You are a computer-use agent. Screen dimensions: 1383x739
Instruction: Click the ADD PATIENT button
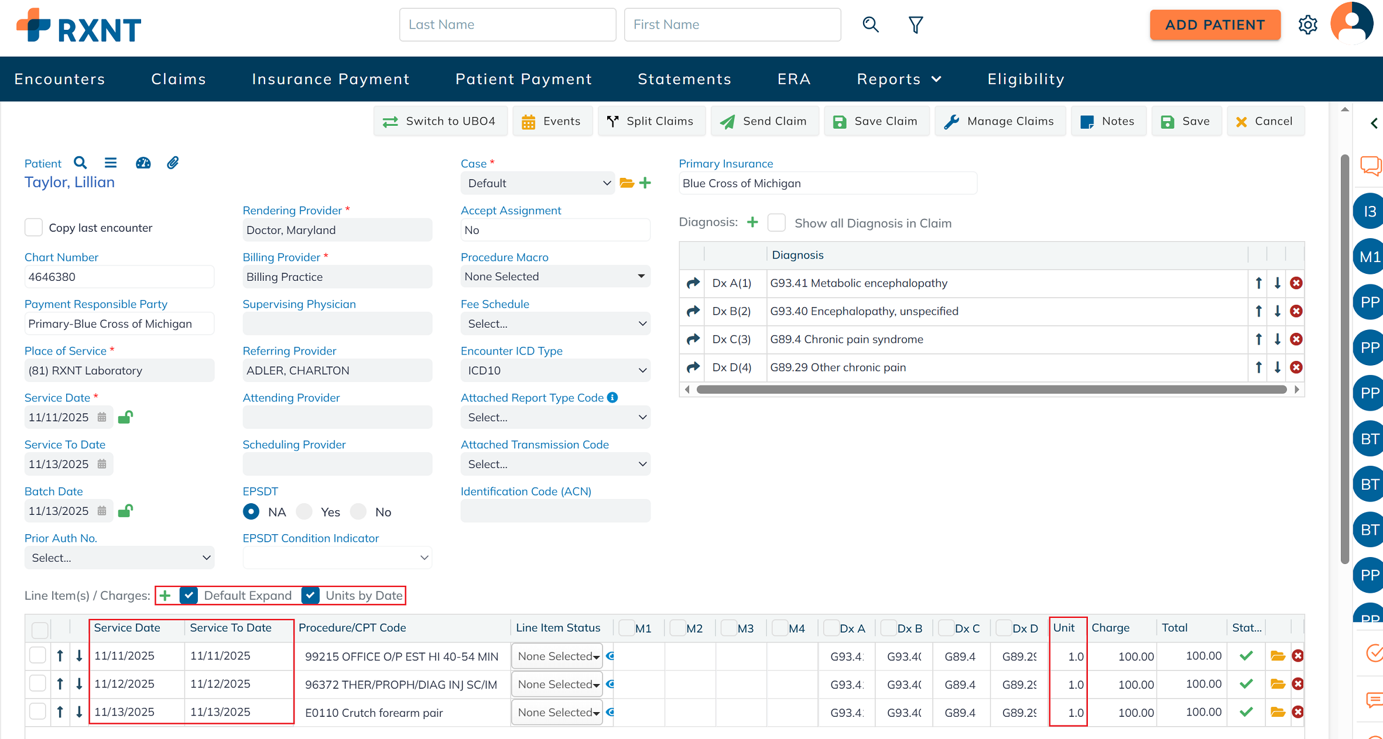coord(1214,25)
